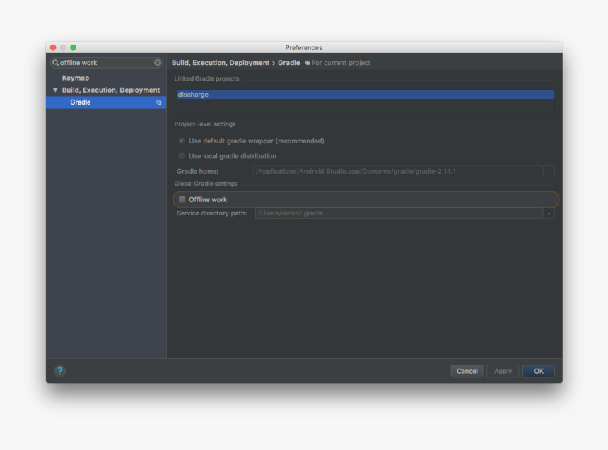Browse the service directory path with the ellipsis
The width and height of the screenshot is (608, 450).
(x=549, y=213)
